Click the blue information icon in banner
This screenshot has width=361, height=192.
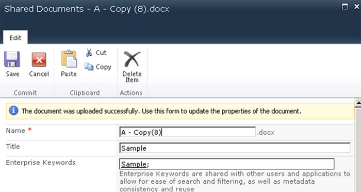(13, 110)
